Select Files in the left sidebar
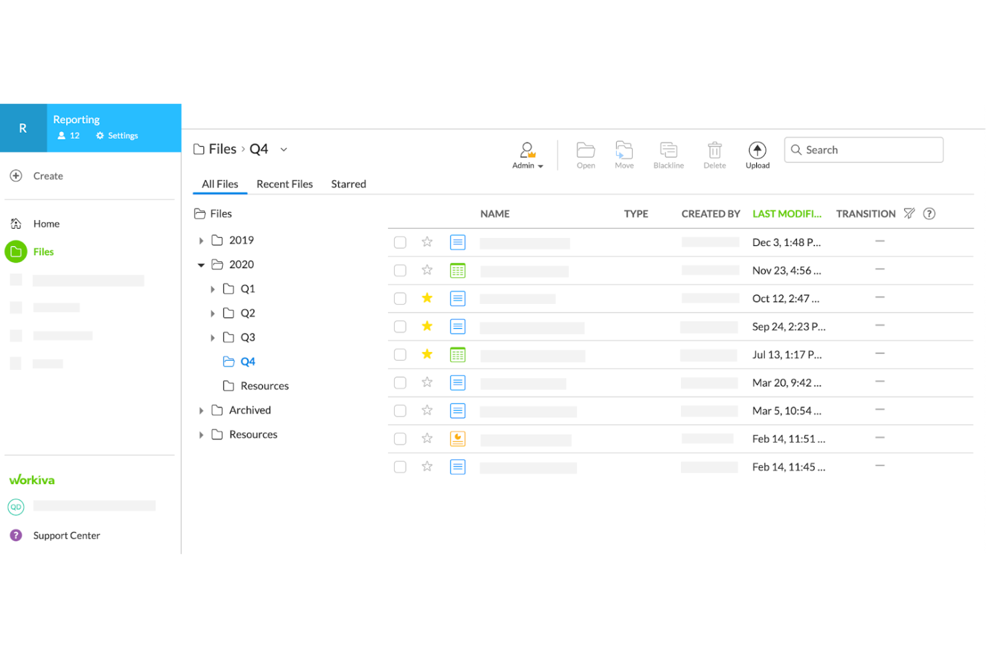Screen dimensions: 987x658 coord(43,252)
